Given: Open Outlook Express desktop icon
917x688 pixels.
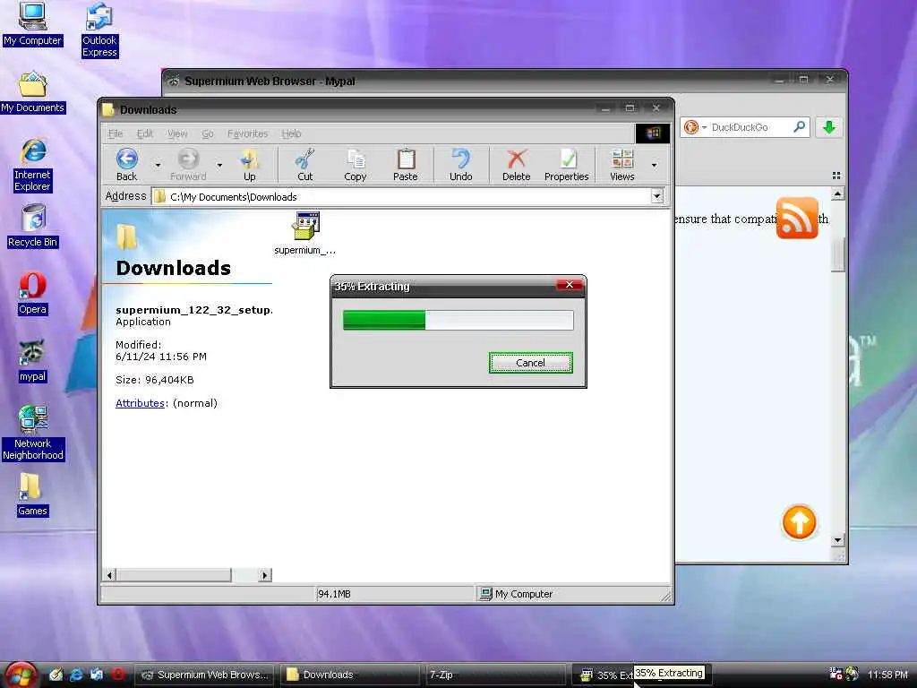Looking at the screenshot, I should coord(99,30).
